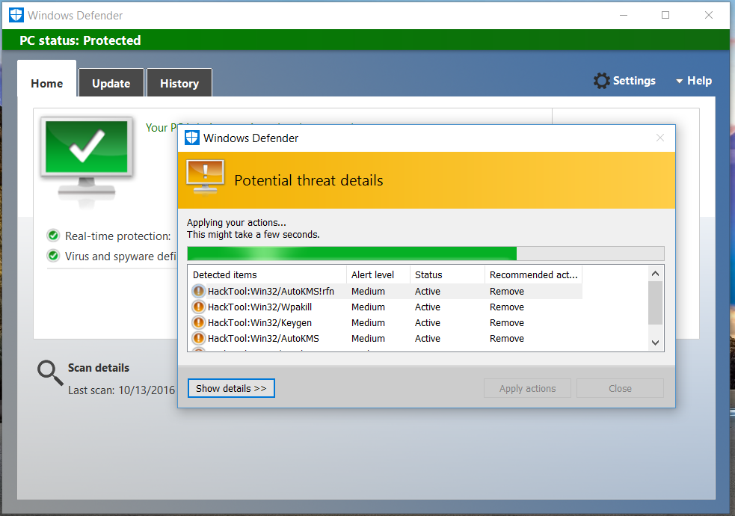
Task: Click the green protected monitor icon
Action: click(x=87, y=153)
